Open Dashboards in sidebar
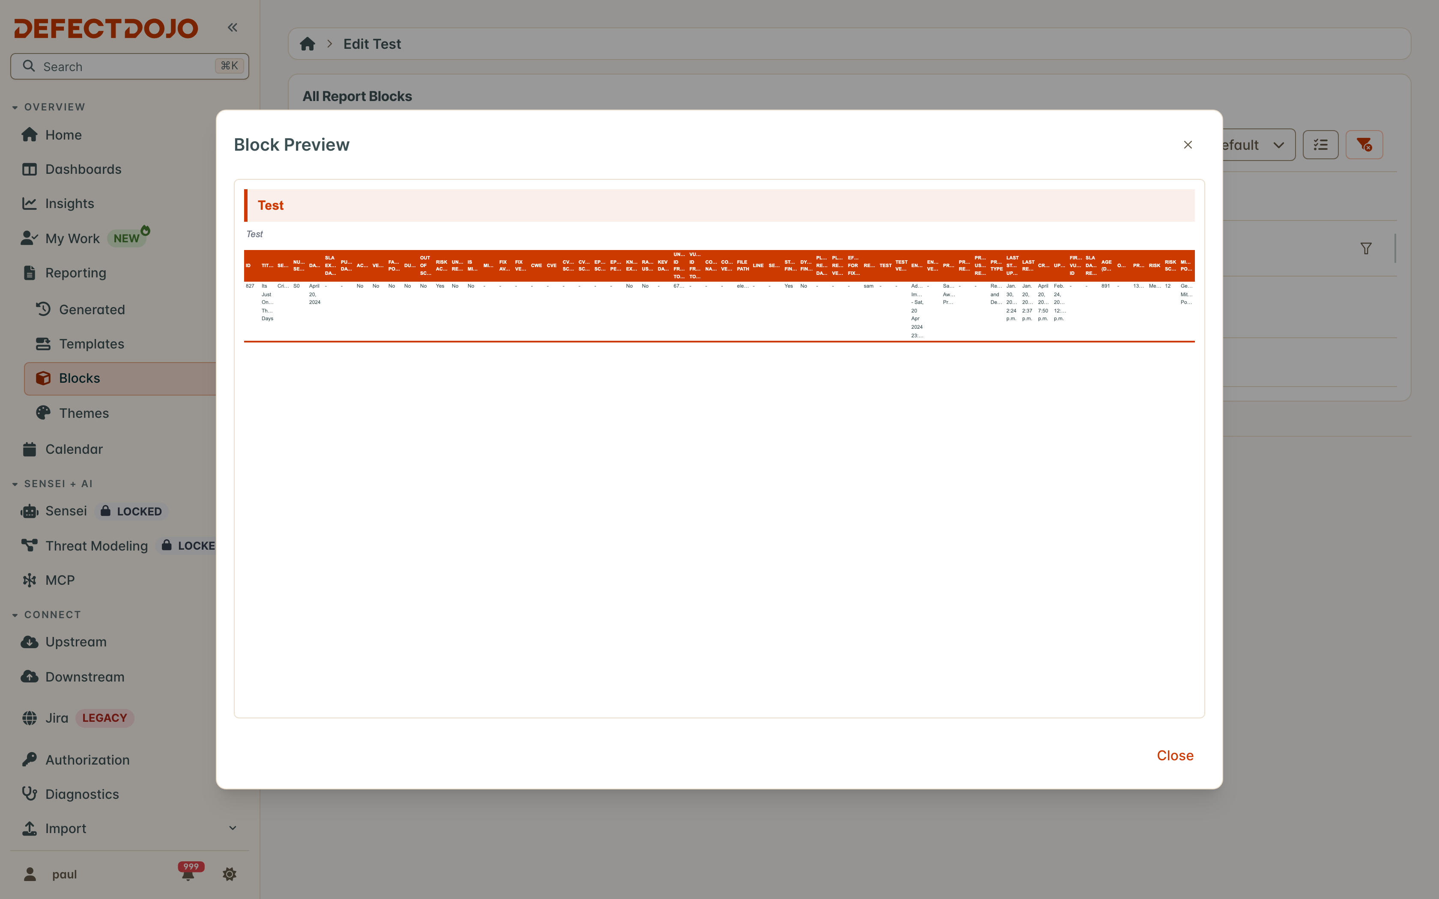This screenshot has width=1439, height=899. pos(83,170)
